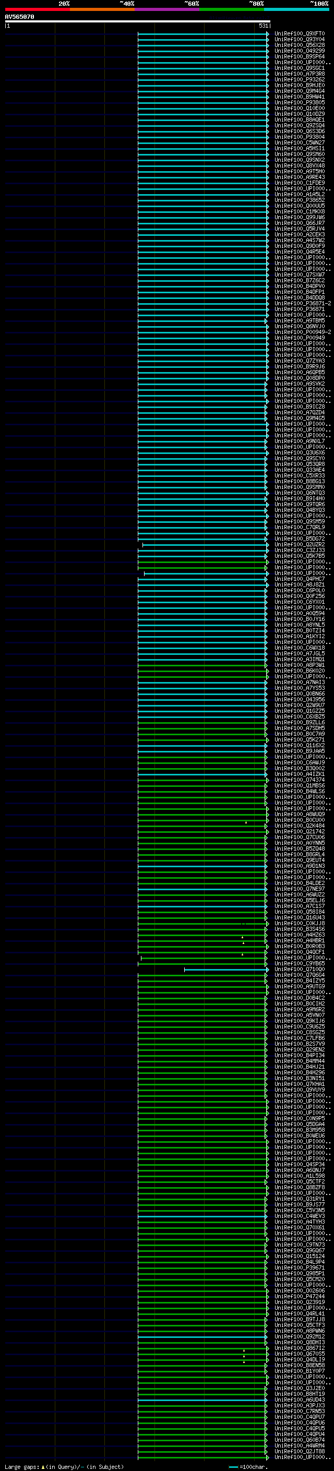Click the green ~80% identity legend segment
This screenshot has height=1471, width=334.
232,9
